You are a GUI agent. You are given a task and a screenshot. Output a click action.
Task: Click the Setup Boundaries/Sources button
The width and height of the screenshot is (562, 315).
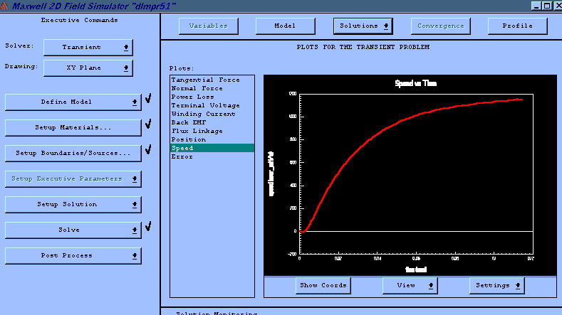[73, 153]
